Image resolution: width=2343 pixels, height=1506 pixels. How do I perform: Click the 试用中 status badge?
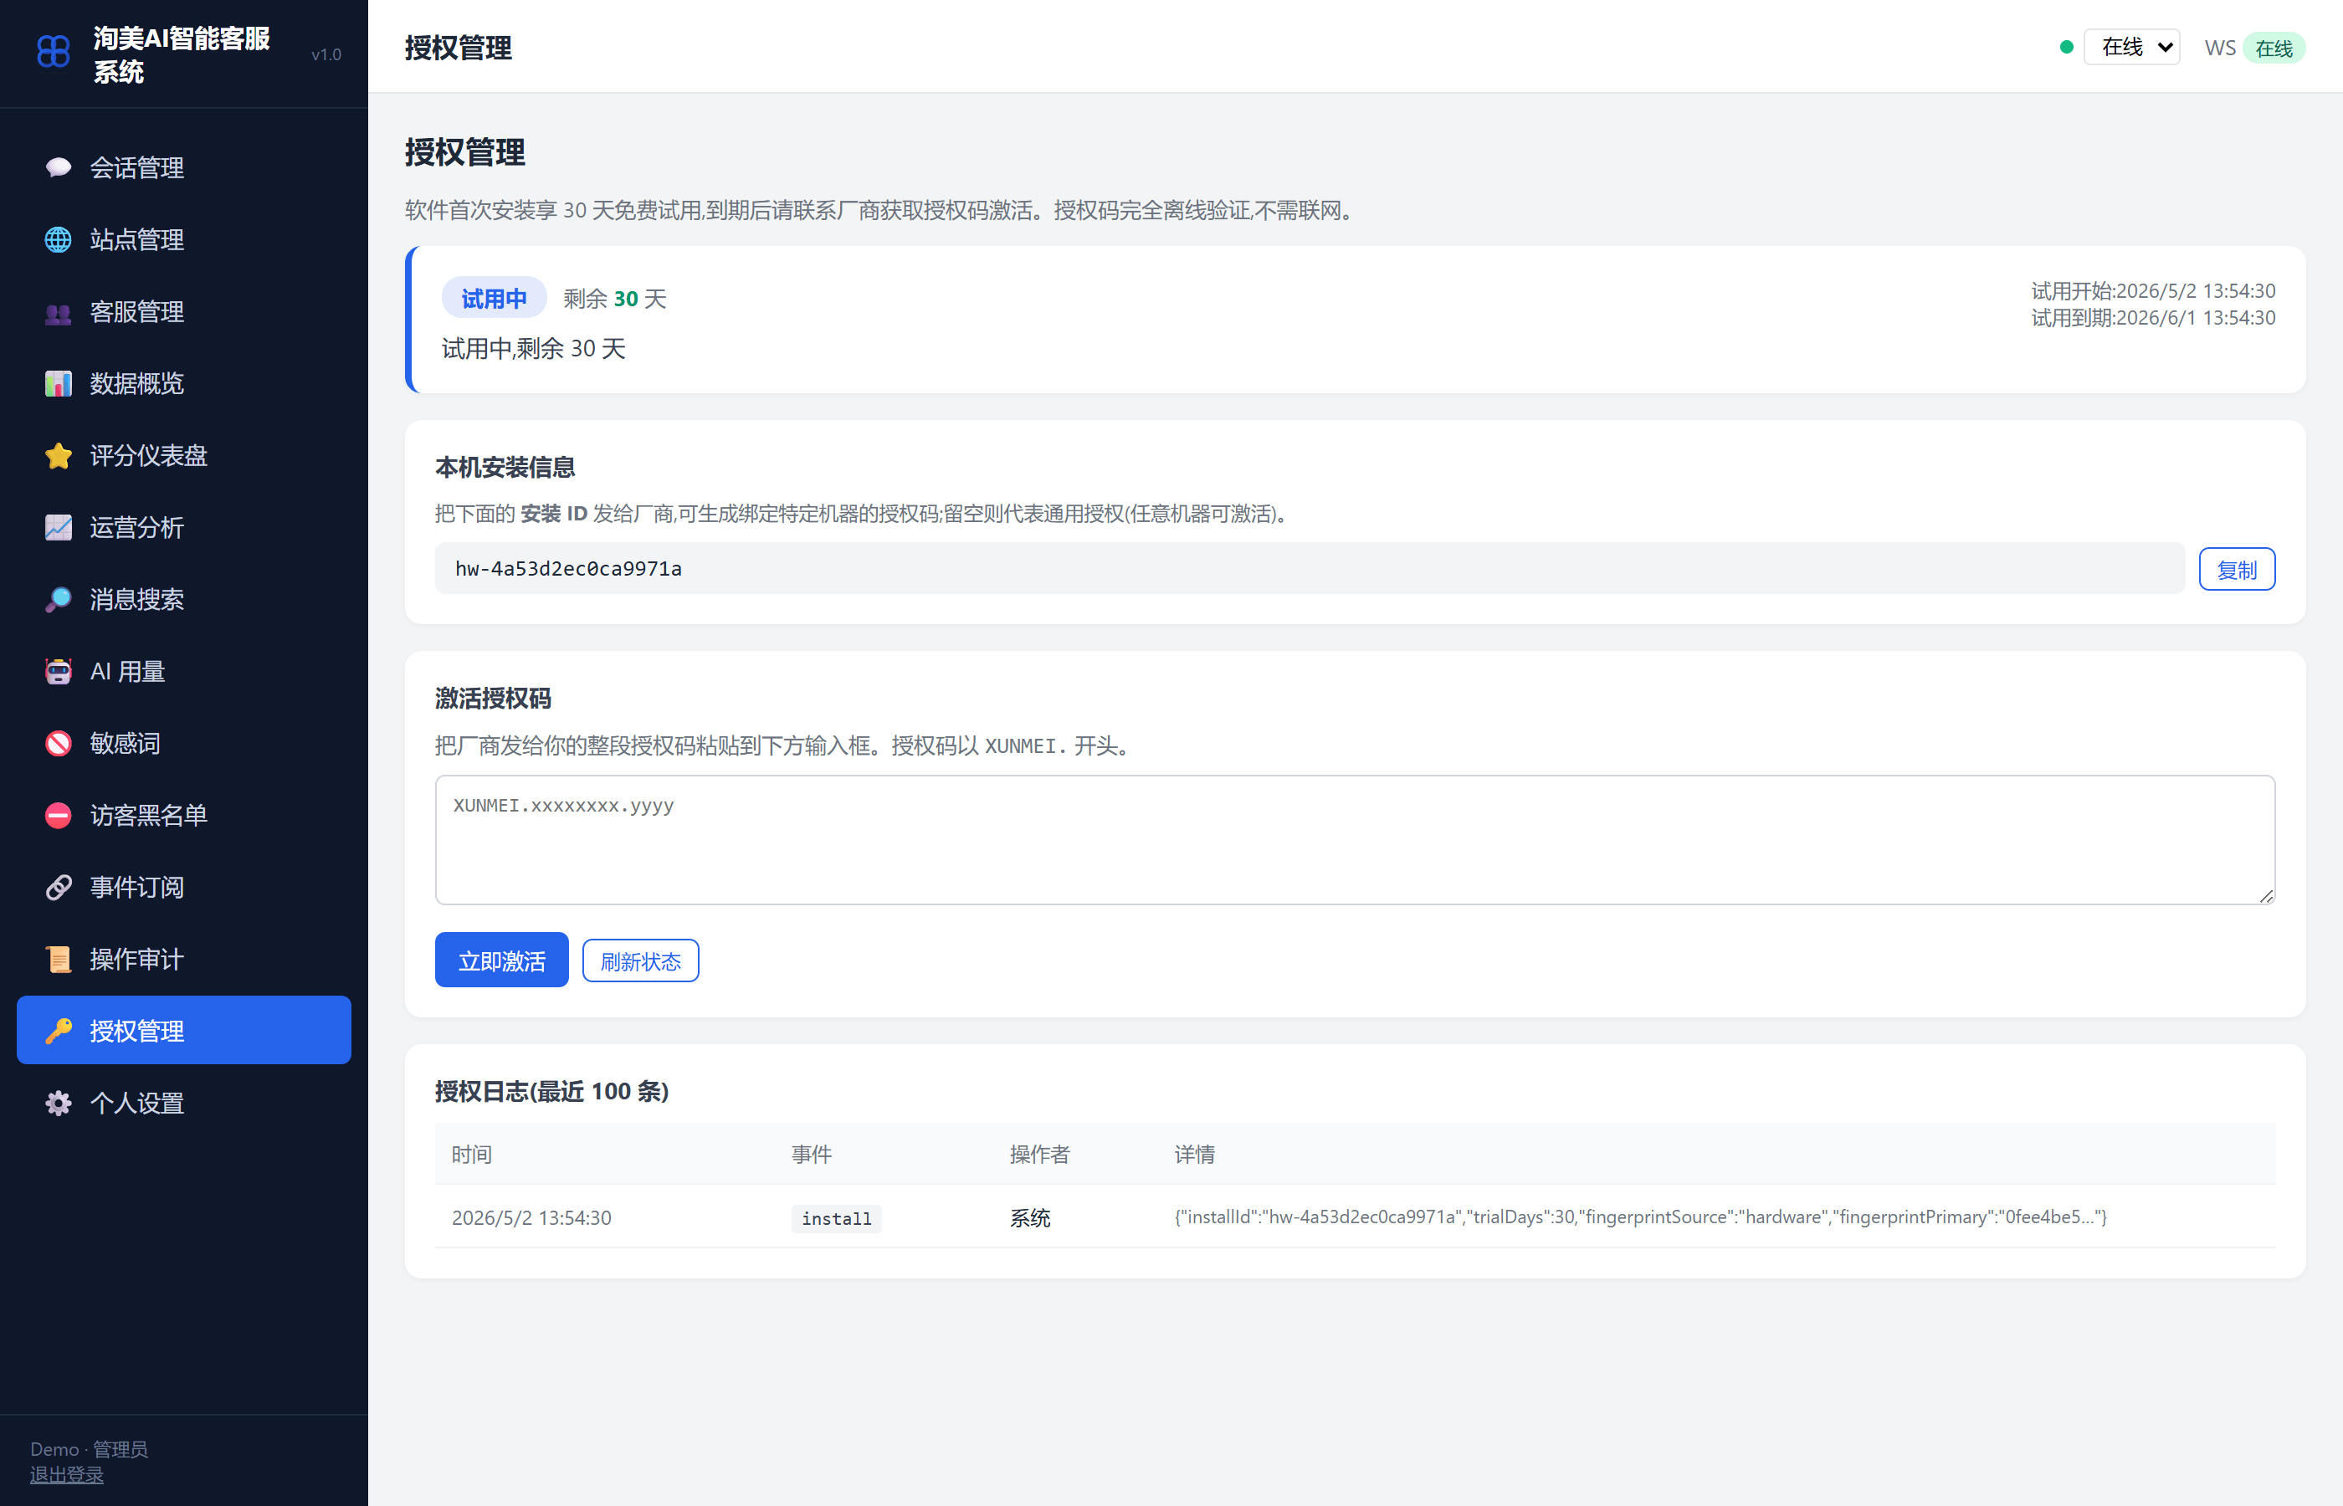pyautogui.click(x=494, y=298)
